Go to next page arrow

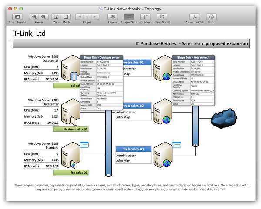click(x=95, y=17)
